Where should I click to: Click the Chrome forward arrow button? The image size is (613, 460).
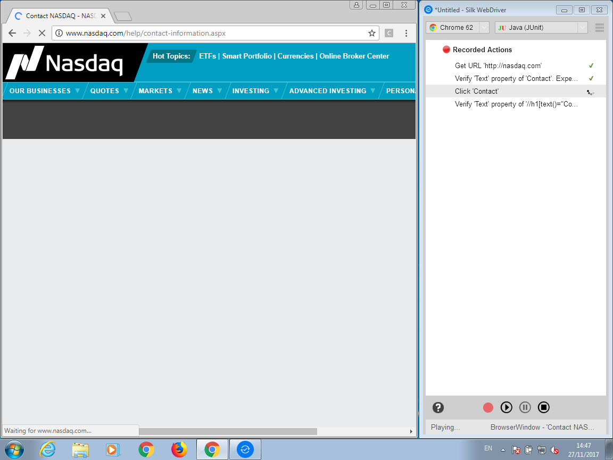tap(27, 33)
